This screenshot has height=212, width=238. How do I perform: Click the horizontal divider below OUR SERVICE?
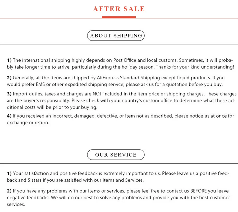click(x=119, y=163)
